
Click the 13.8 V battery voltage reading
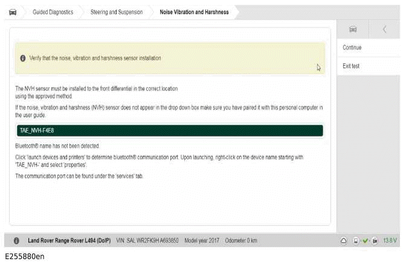coord(390,240)
